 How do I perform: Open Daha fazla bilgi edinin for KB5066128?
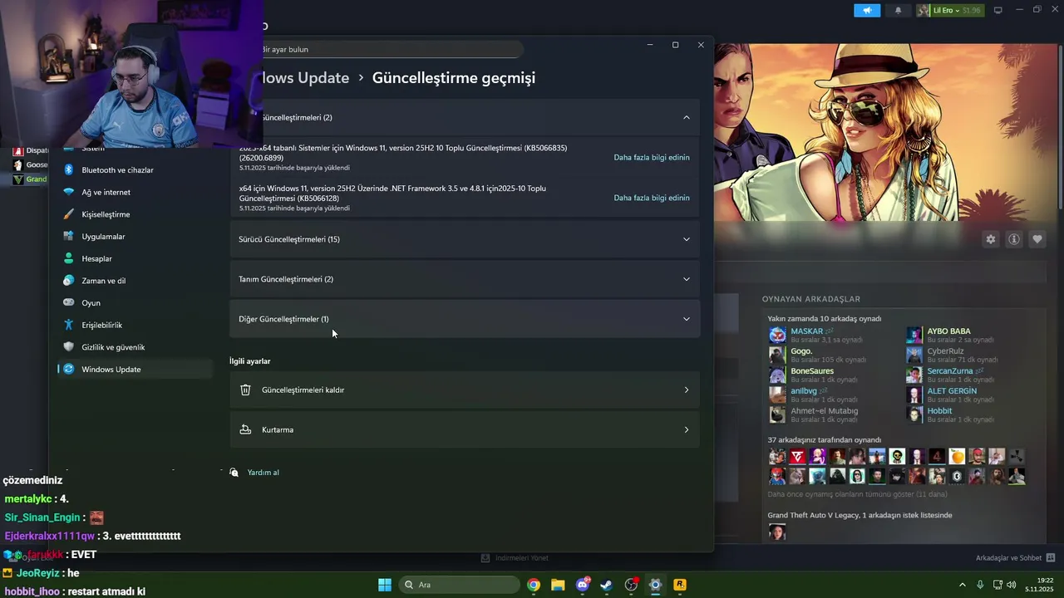tap(652, 198)
